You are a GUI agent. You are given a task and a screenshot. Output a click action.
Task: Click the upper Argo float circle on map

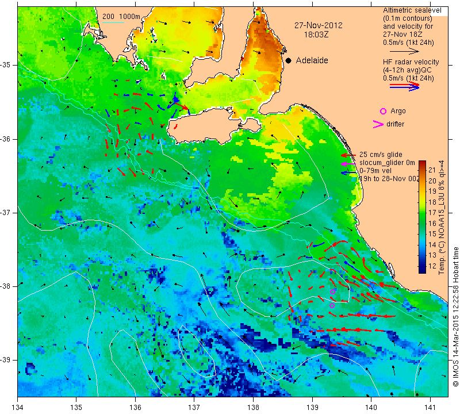click(x=332, y=292)
